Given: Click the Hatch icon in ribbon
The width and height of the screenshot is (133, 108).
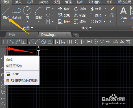Looking at the screenshot, I should pos(48,21).
